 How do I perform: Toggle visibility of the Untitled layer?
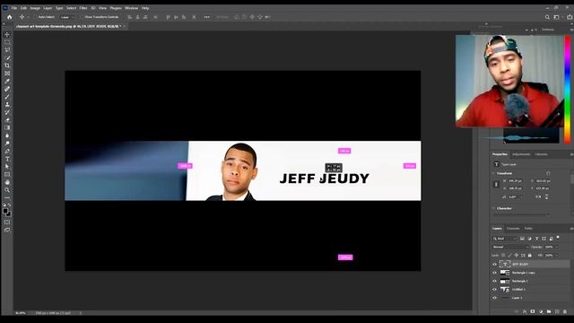click(x=494, y=289)
